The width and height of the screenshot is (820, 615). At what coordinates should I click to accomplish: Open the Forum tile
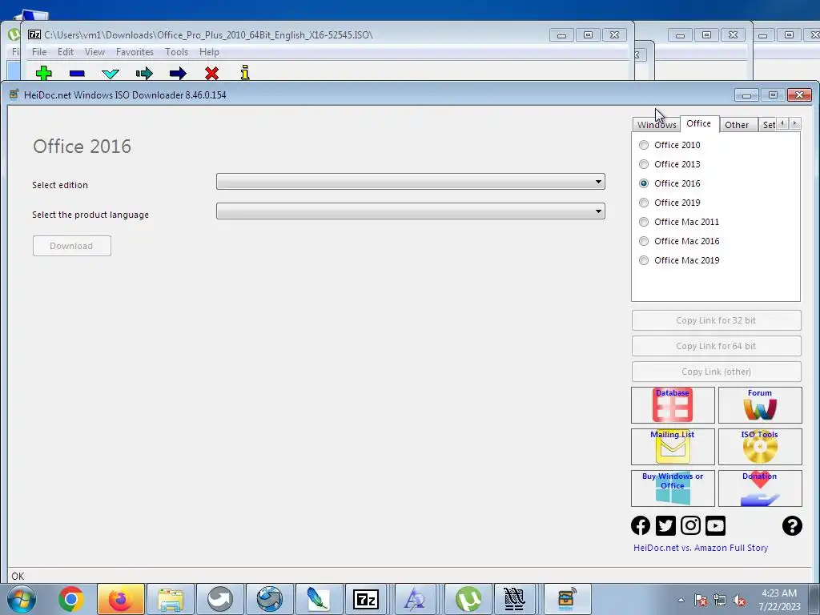(760, 404)
